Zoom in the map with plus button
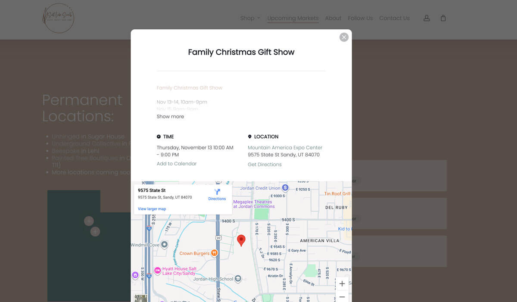This screenshot has height=302, width=517. (342, 283)
